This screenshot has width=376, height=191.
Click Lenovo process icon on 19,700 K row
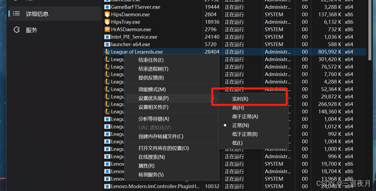[x=107, y=164]
